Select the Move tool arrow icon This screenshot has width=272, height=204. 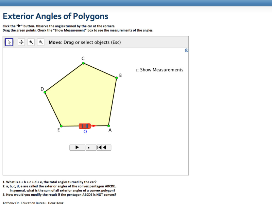(x=9, y=42)
